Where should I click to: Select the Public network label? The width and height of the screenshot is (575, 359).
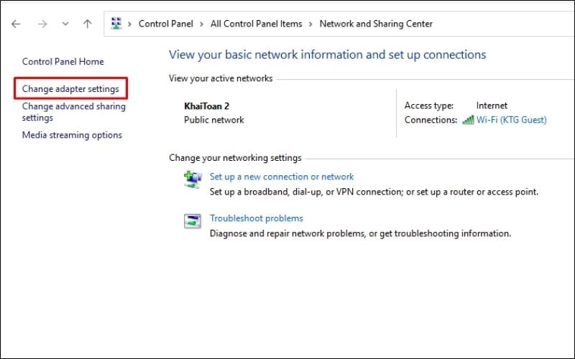(213, 120)
